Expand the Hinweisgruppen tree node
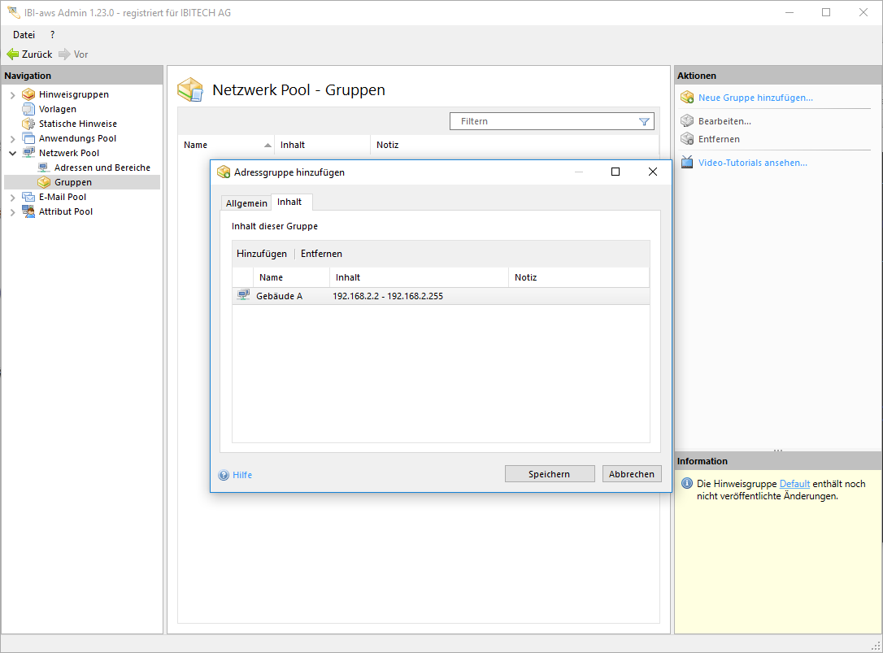883x653 pixels. click(x=12, y=95)
